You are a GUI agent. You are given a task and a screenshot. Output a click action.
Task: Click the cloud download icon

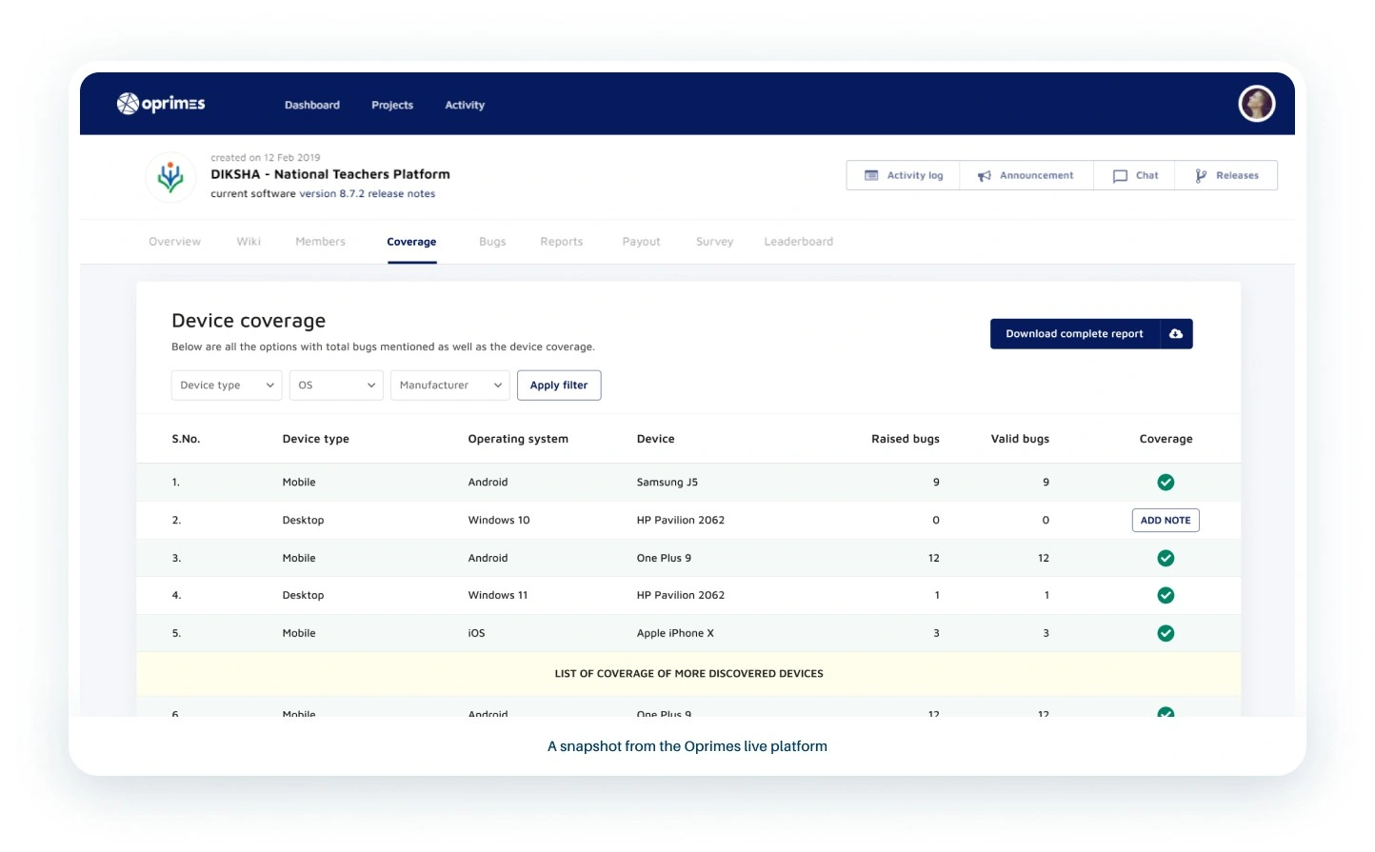tap(1176, 334)
